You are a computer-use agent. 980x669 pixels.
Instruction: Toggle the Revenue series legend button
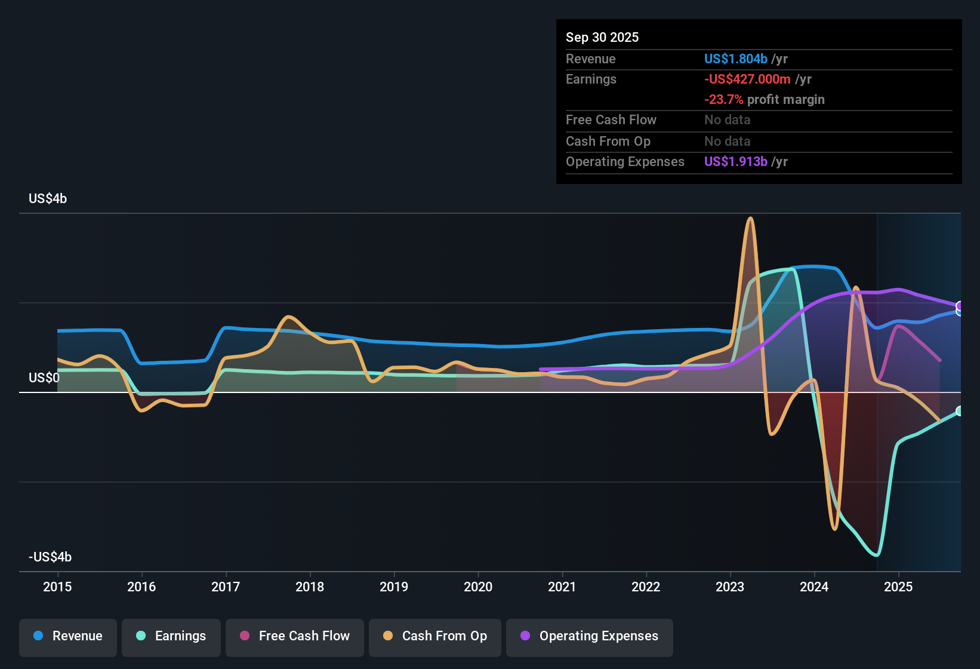pyautogui.click(x=68, y=637)
